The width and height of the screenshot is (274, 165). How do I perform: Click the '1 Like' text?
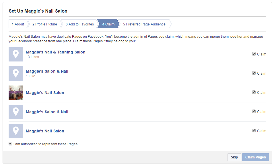click(31, 76)
